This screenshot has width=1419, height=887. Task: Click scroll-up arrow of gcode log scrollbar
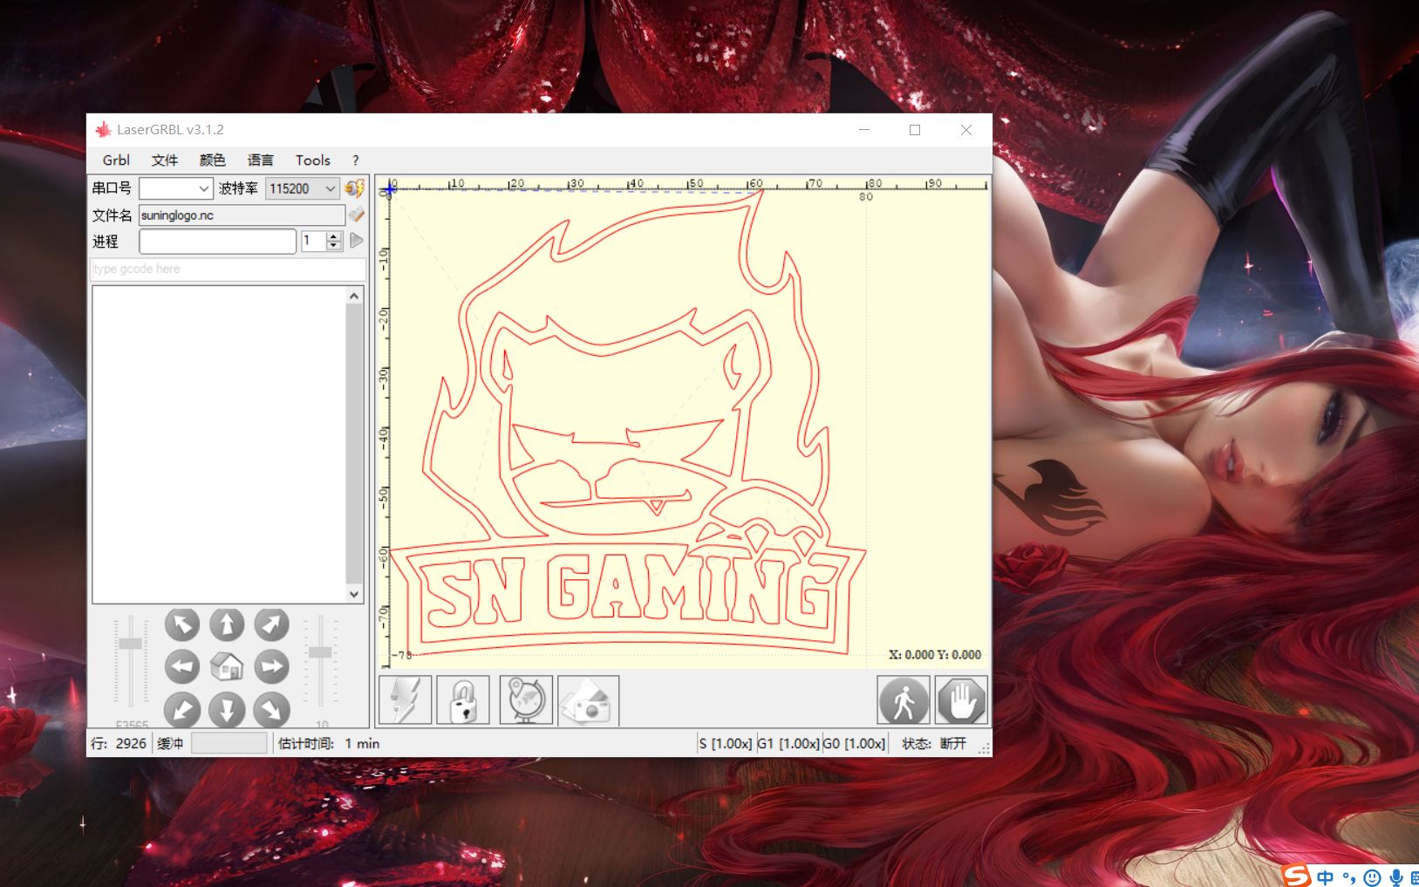[354, 297]
